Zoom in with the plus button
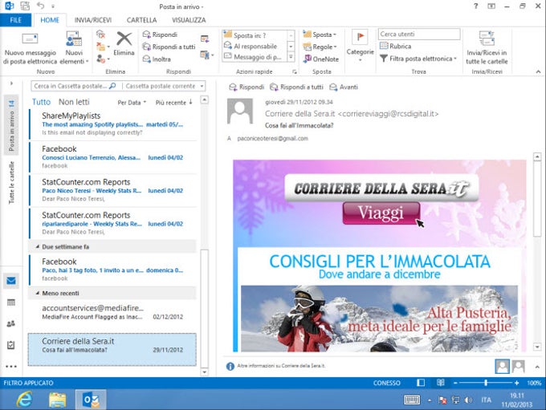The width and height of the screenshot is (546, 410). coord(517,383)
